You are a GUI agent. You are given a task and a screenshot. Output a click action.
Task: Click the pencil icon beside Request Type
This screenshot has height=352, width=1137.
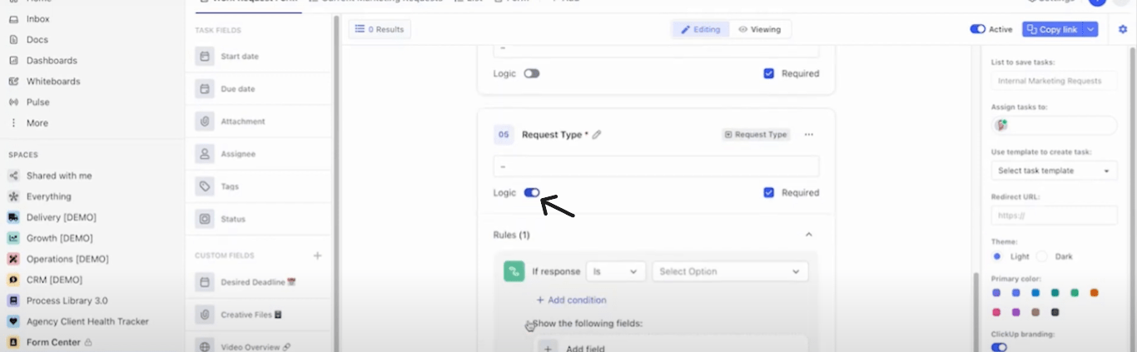click(x=597, y=134)
